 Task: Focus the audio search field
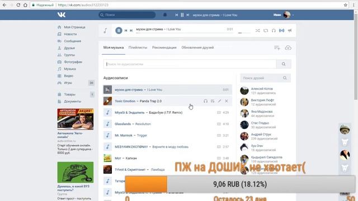tap(190, 64)
